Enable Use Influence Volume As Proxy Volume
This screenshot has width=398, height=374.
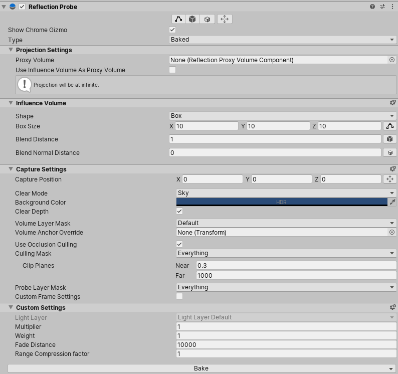[x=172, y=70]
